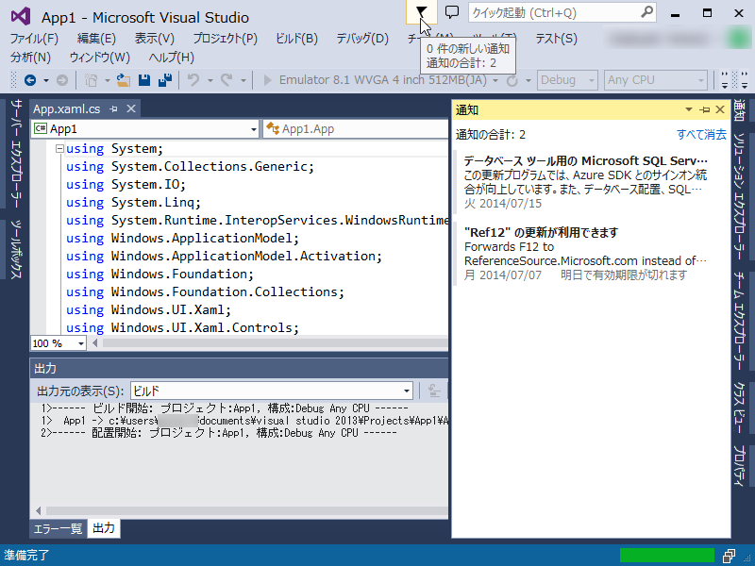This screenshot has height=566, width=755.
Task: Pin the App.xaml.cs tab
Action: [113, 109]
